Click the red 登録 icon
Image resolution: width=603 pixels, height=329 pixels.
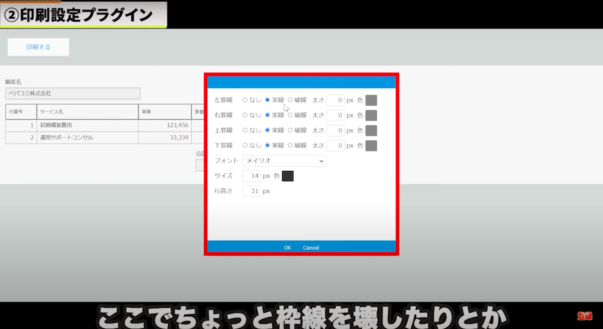coord(585,316)
